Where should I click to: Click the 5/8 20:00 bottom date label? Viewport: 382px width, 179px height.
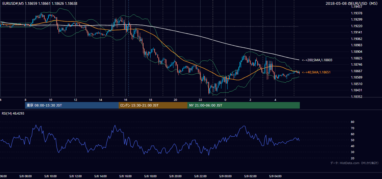[175, 176]
